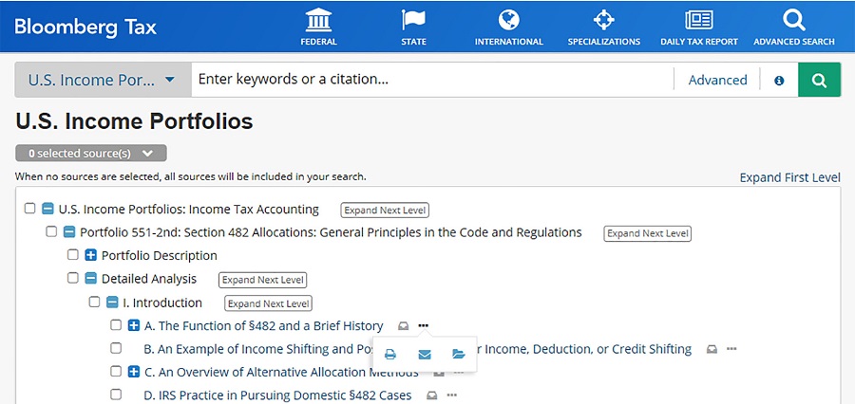This screenshot has height=404, width=855.
Task: Expand the selected sources dropdown
Action: (x=91, y=153)
